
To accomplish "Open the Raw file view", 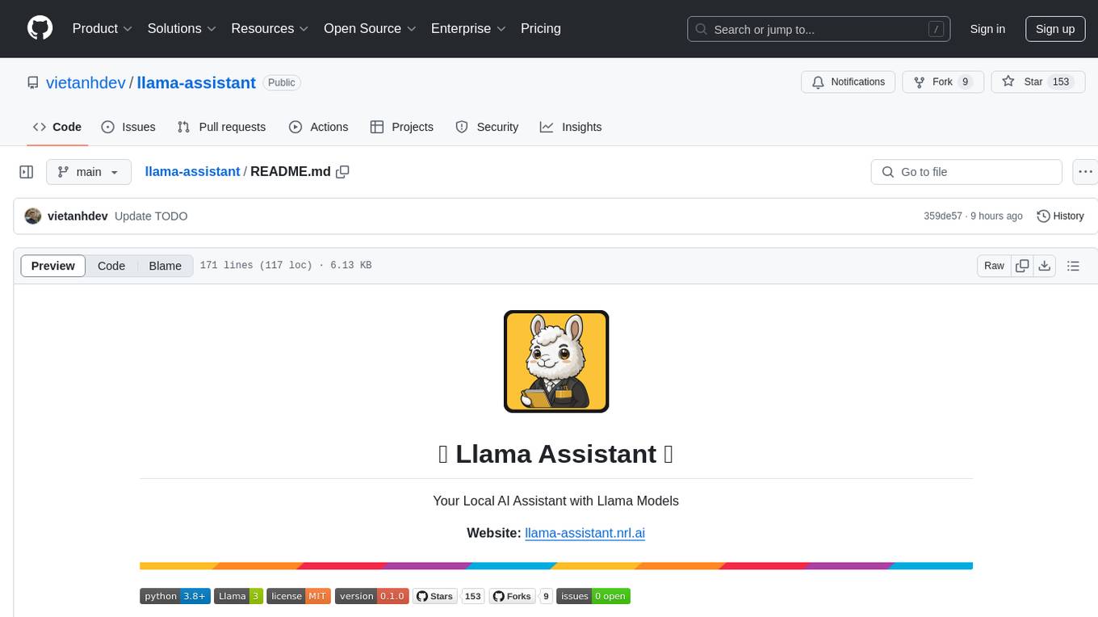I will tap(994, 266).
